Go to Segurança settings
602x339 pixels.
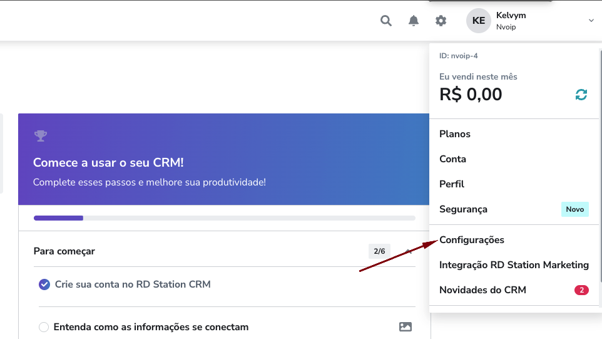point(463,209)
